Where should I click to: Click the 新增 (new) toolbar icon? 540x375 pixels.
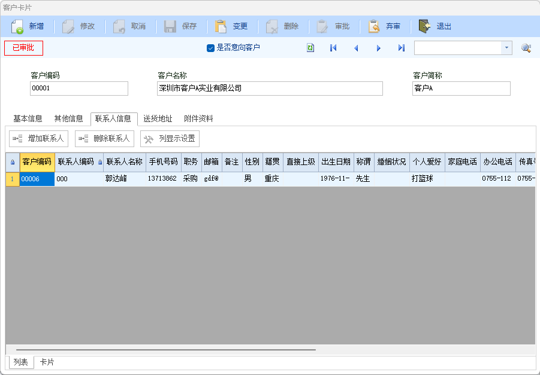[x=17, y=26]
